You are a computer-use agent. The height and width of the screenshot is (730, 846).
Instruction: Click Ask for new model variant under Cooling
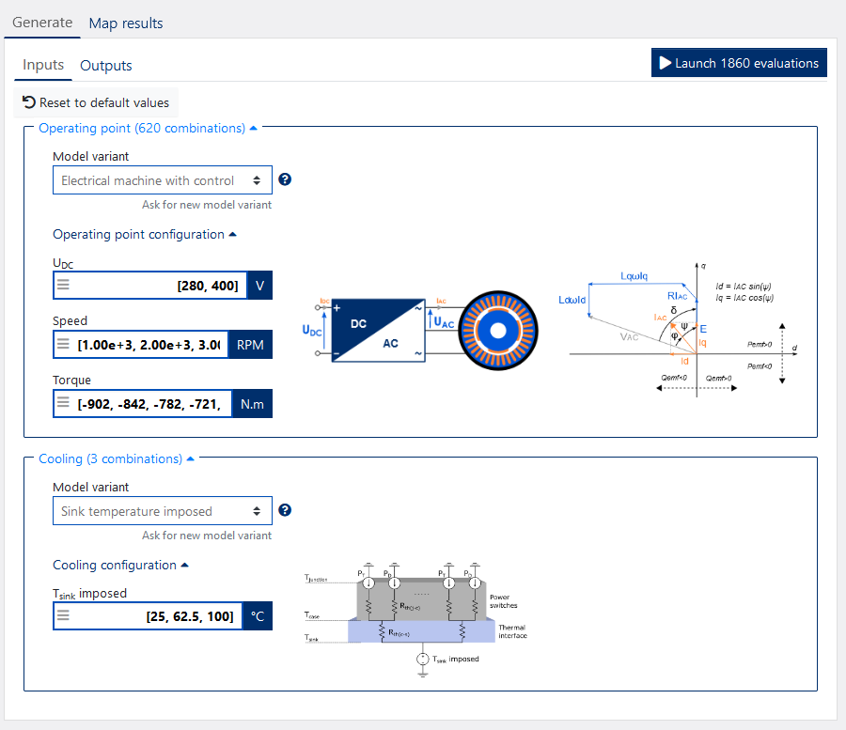point(207,536)
